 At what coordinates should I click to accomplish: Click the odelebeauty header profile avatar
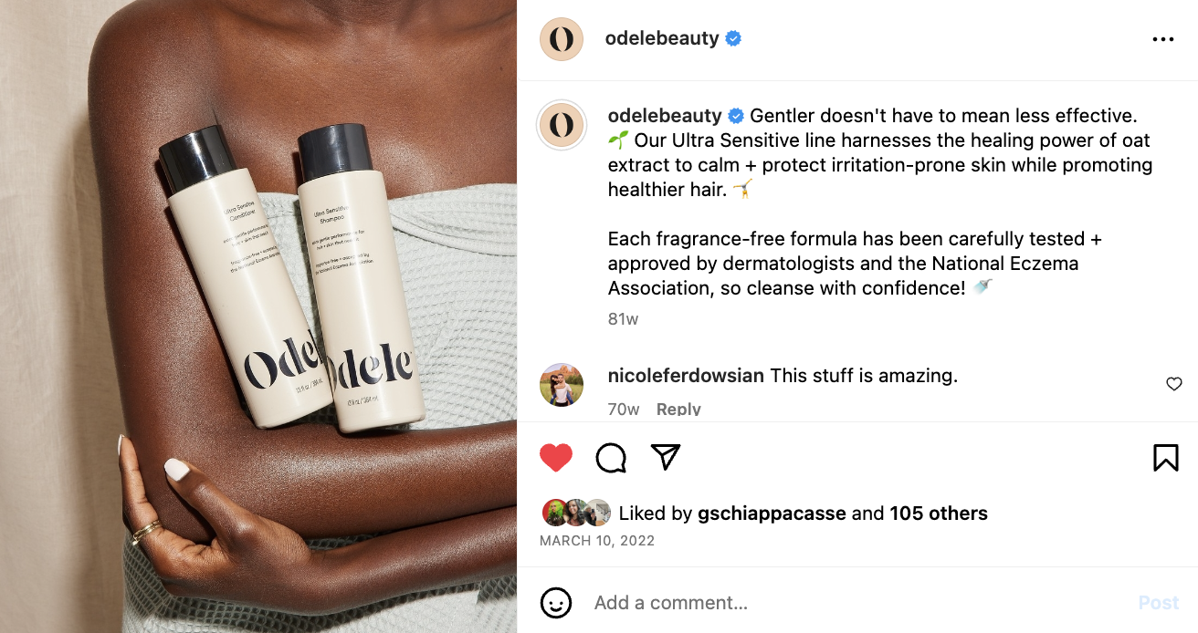point(562,39)
